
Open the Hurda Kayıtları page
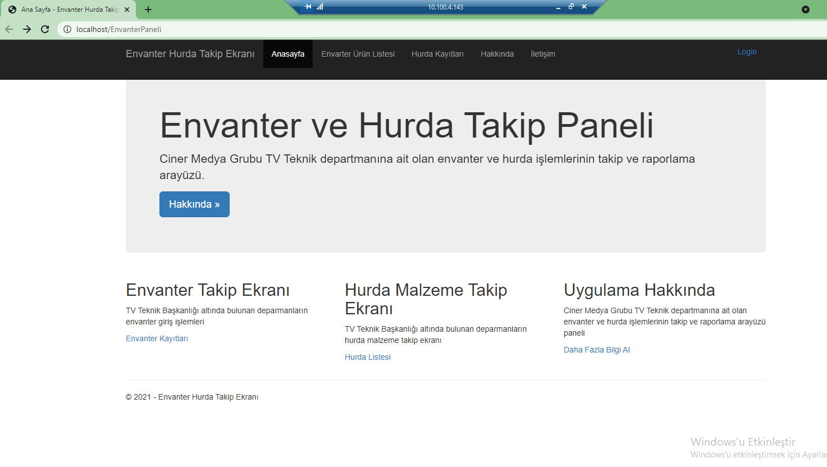point(437,54)
